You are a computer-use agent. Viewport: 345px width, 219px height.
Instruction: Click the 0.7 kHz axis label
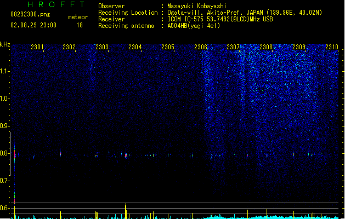[x=4, y=181]
